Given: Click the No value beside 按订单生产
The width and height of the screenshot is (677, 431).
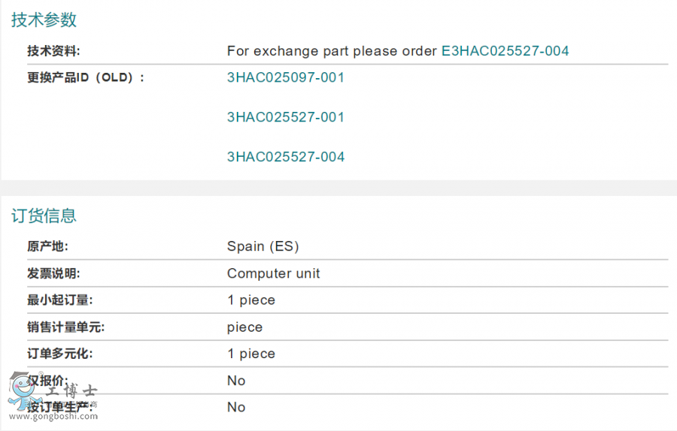Looking at the screenshot, I should coord(236,407).
